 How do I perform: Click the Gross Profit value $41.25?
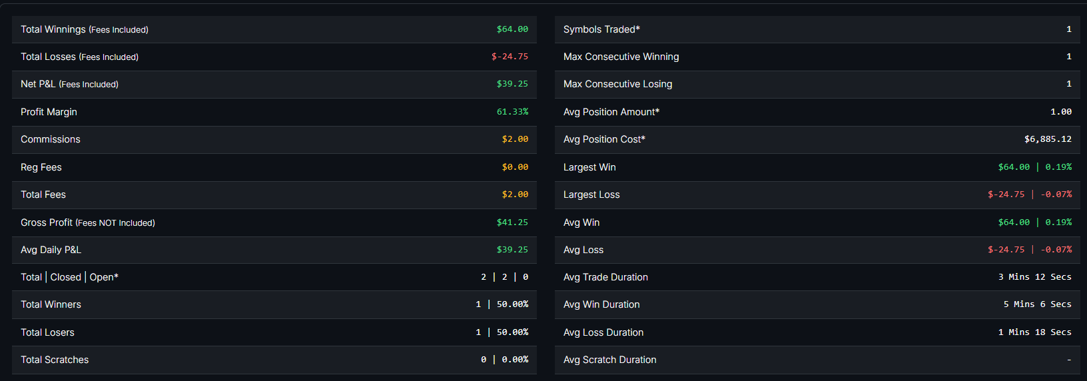[x=512, y=222]
